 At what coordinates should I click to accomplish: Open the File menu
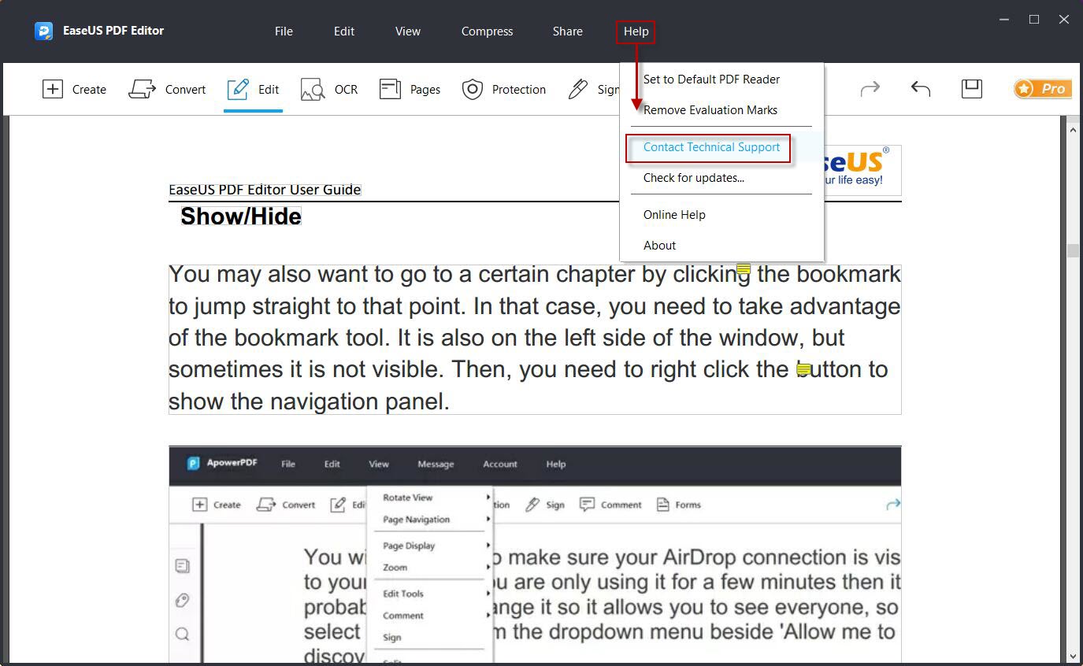[x=283, y=31]
